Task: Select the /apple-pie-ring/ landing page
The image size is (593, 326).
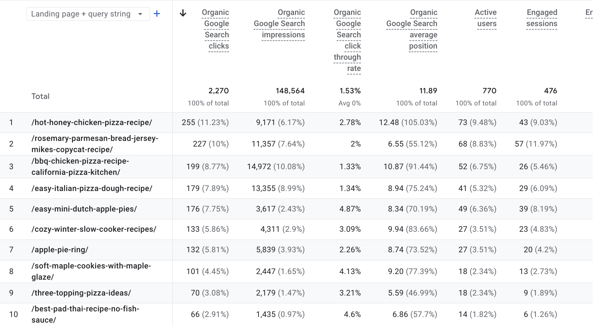Action: point(60,249)
